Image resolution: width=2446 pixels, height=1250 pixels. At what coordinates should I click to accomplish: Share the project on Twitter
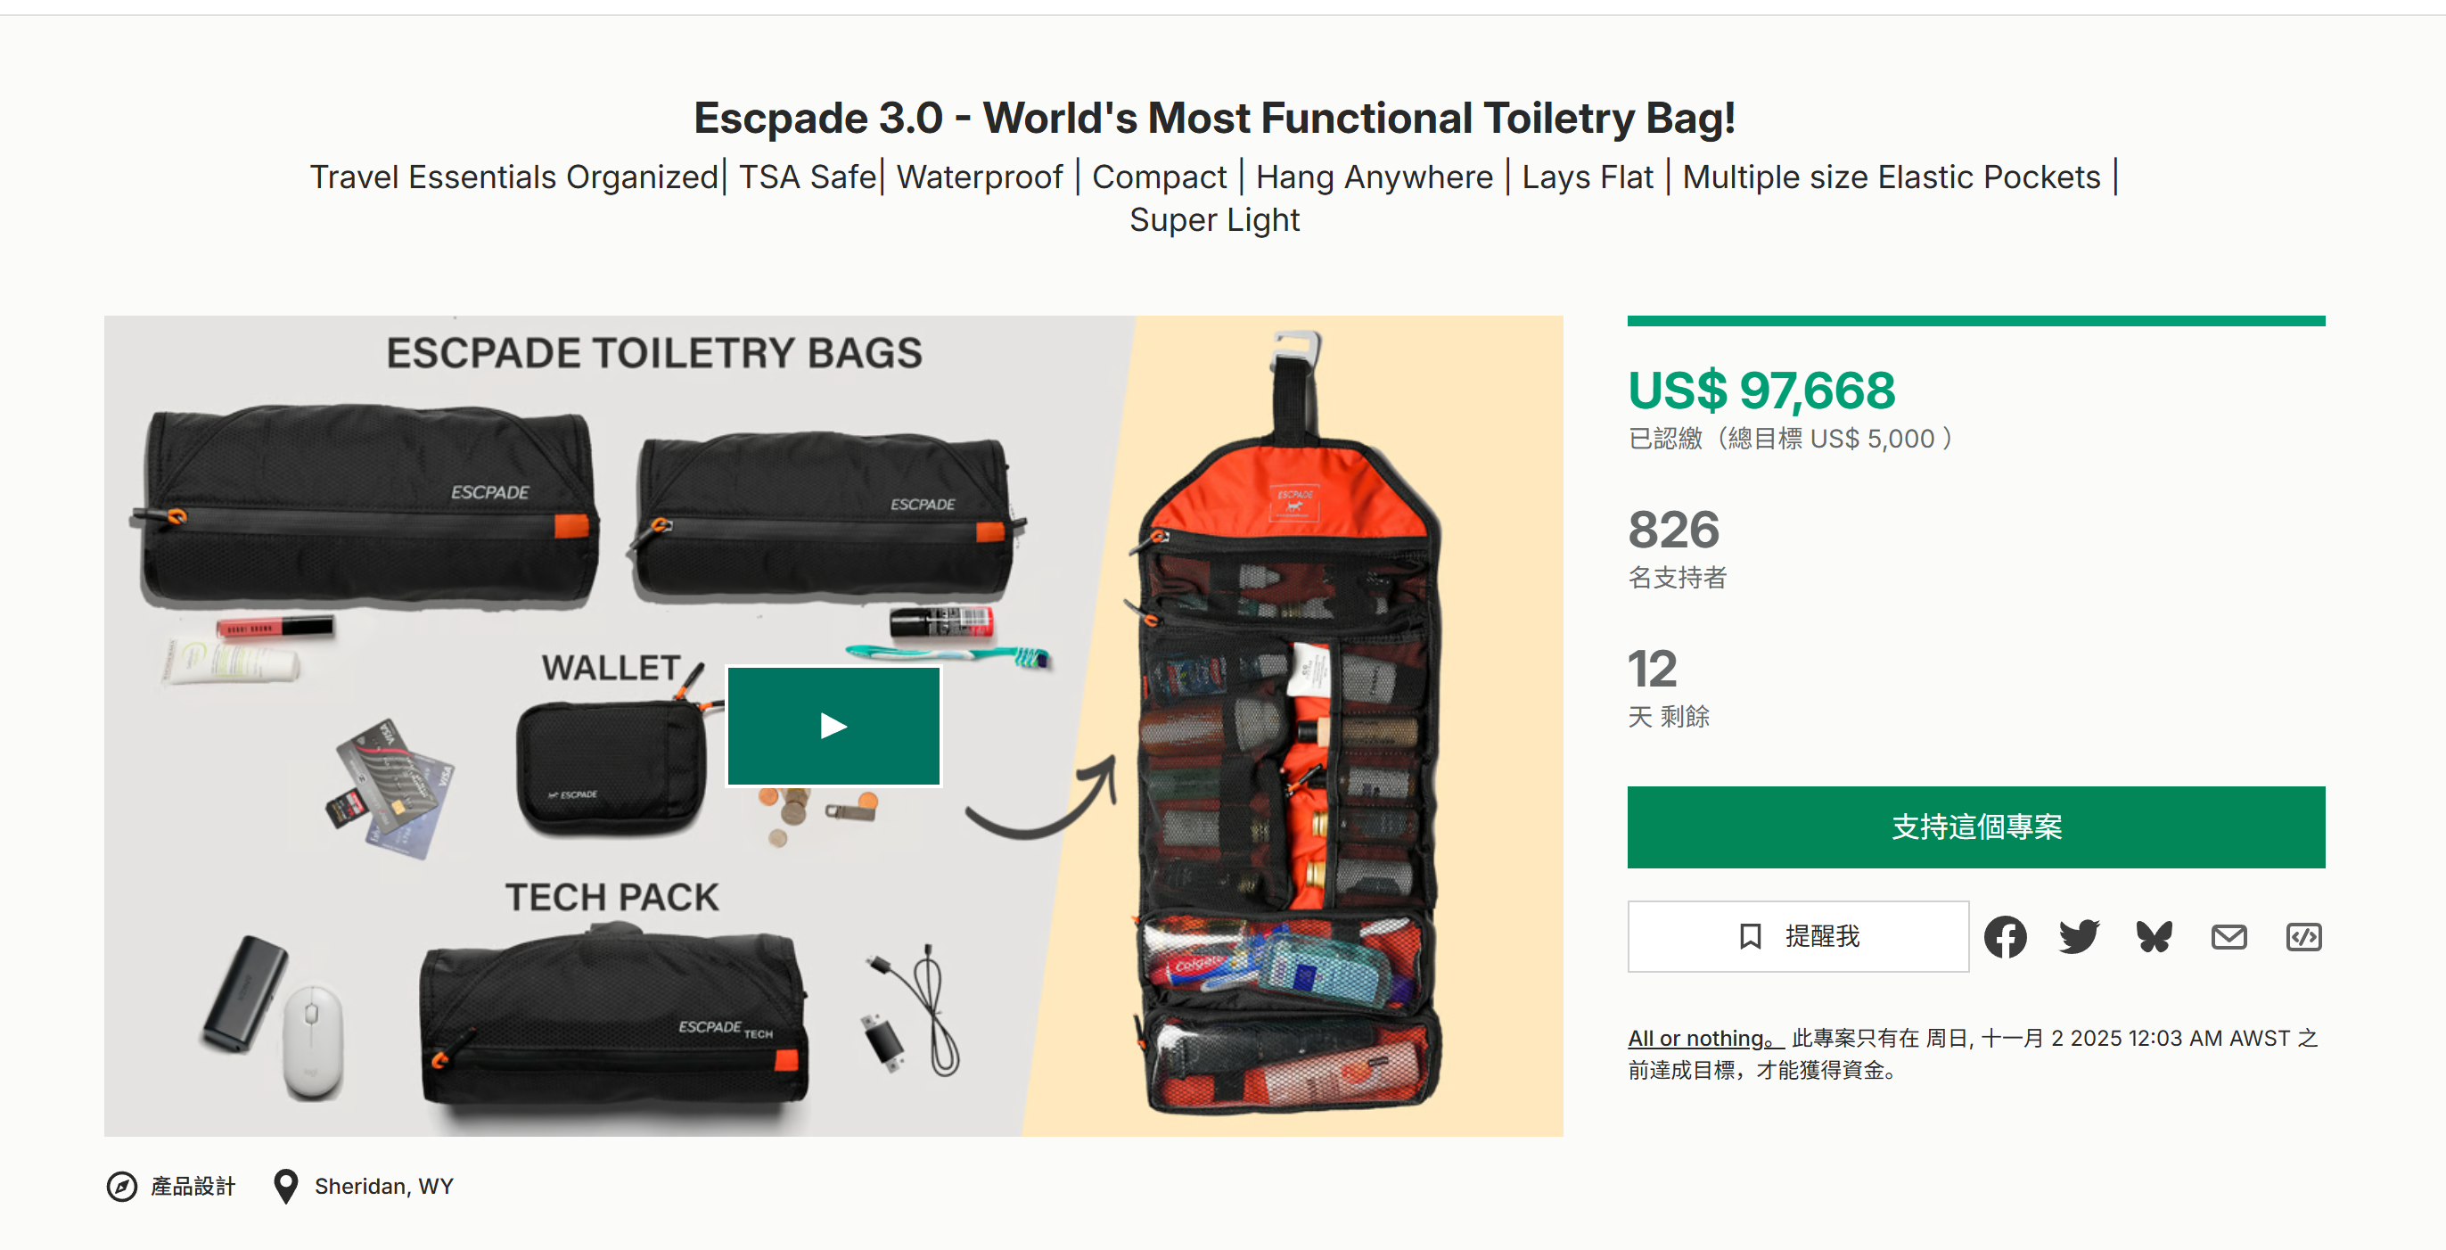(2079, 936)
